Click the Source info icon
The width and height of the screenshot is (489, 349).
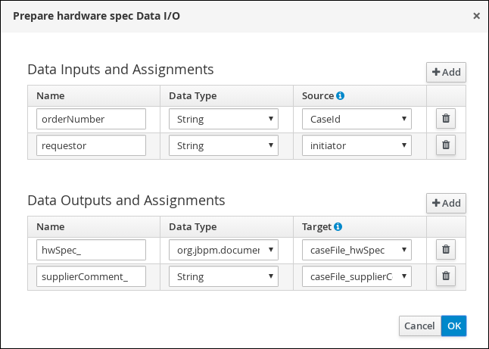click(x=341, y=96)
